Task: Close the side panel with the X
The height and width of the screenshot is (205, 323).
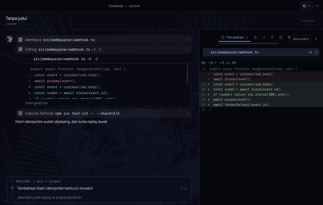Action: (316, 39)
